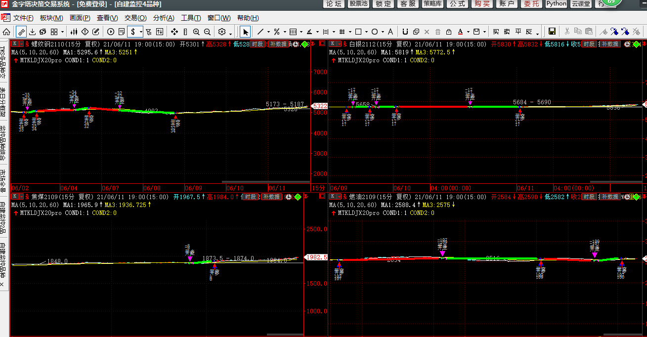Expand the grid layout dropdown arrow
This screenshot has width=647, height=337.
click(62, 32)
